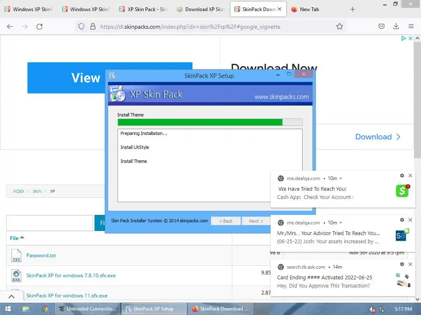Select SkinPack XP Setup taskbar item
Screen dimensions: 421x315
pos(154,309)
